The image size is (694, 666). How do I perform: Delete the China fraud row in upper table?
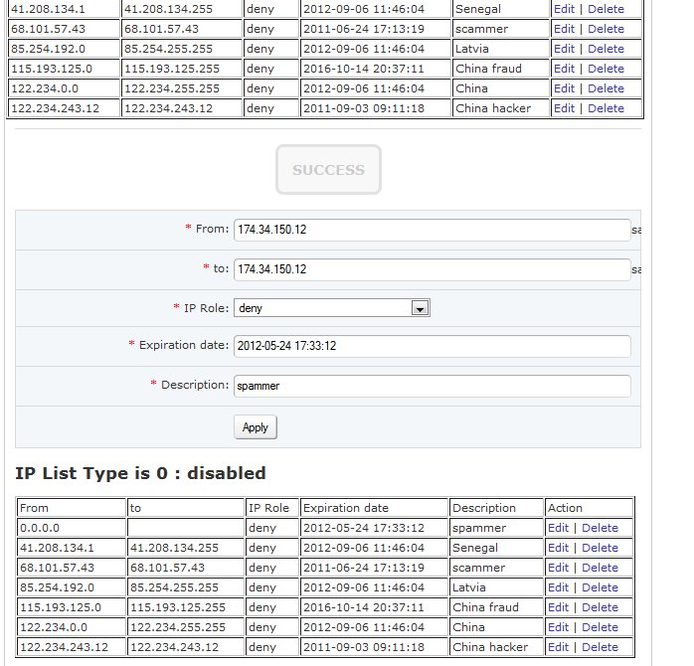pyautogui.click(x=606, y=69)
